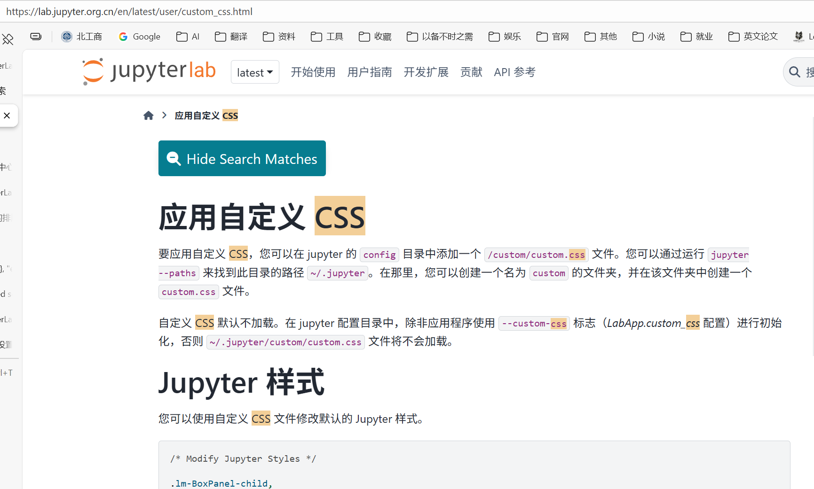
Task: Open the 用户指南 nav item
Action: (x=370, y=72)
